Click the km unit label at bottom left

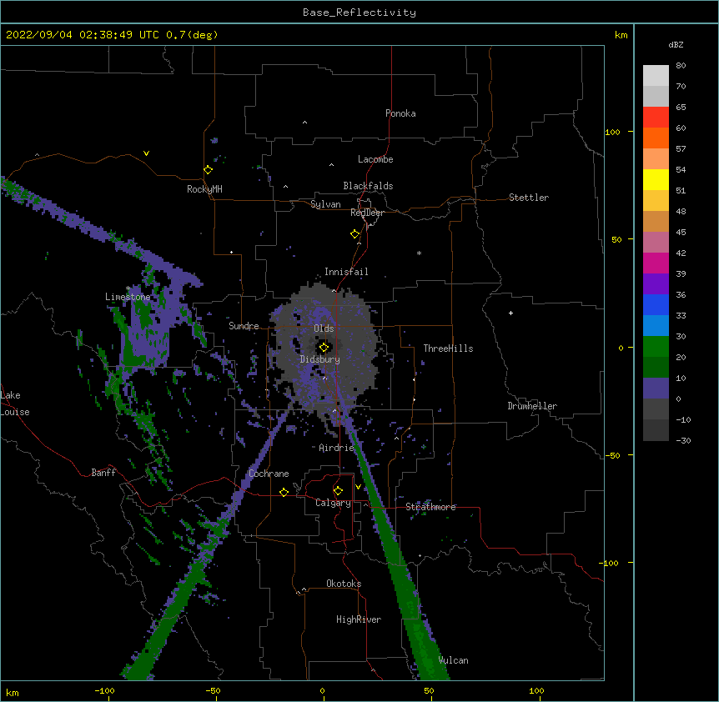[13, 692]
